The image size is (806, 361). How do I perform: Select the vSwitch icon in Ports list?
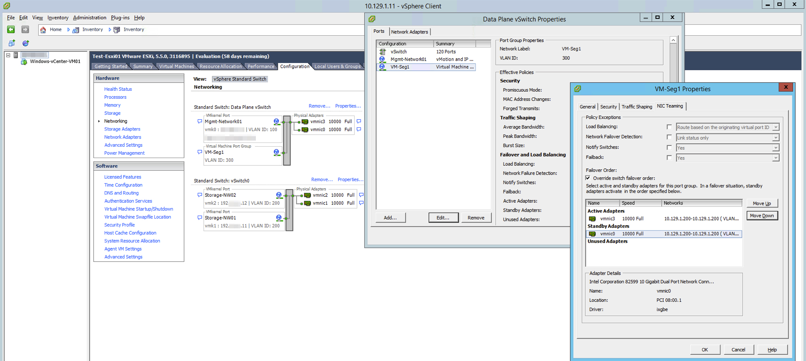(382, 52)
